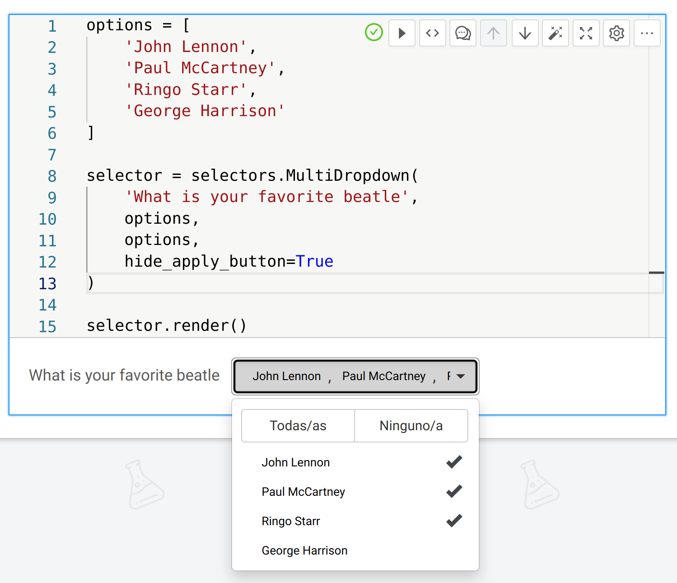Screen dimensions: 677x583
Task: Click the green success status checkmark
Action: click(x=374, y=33)
